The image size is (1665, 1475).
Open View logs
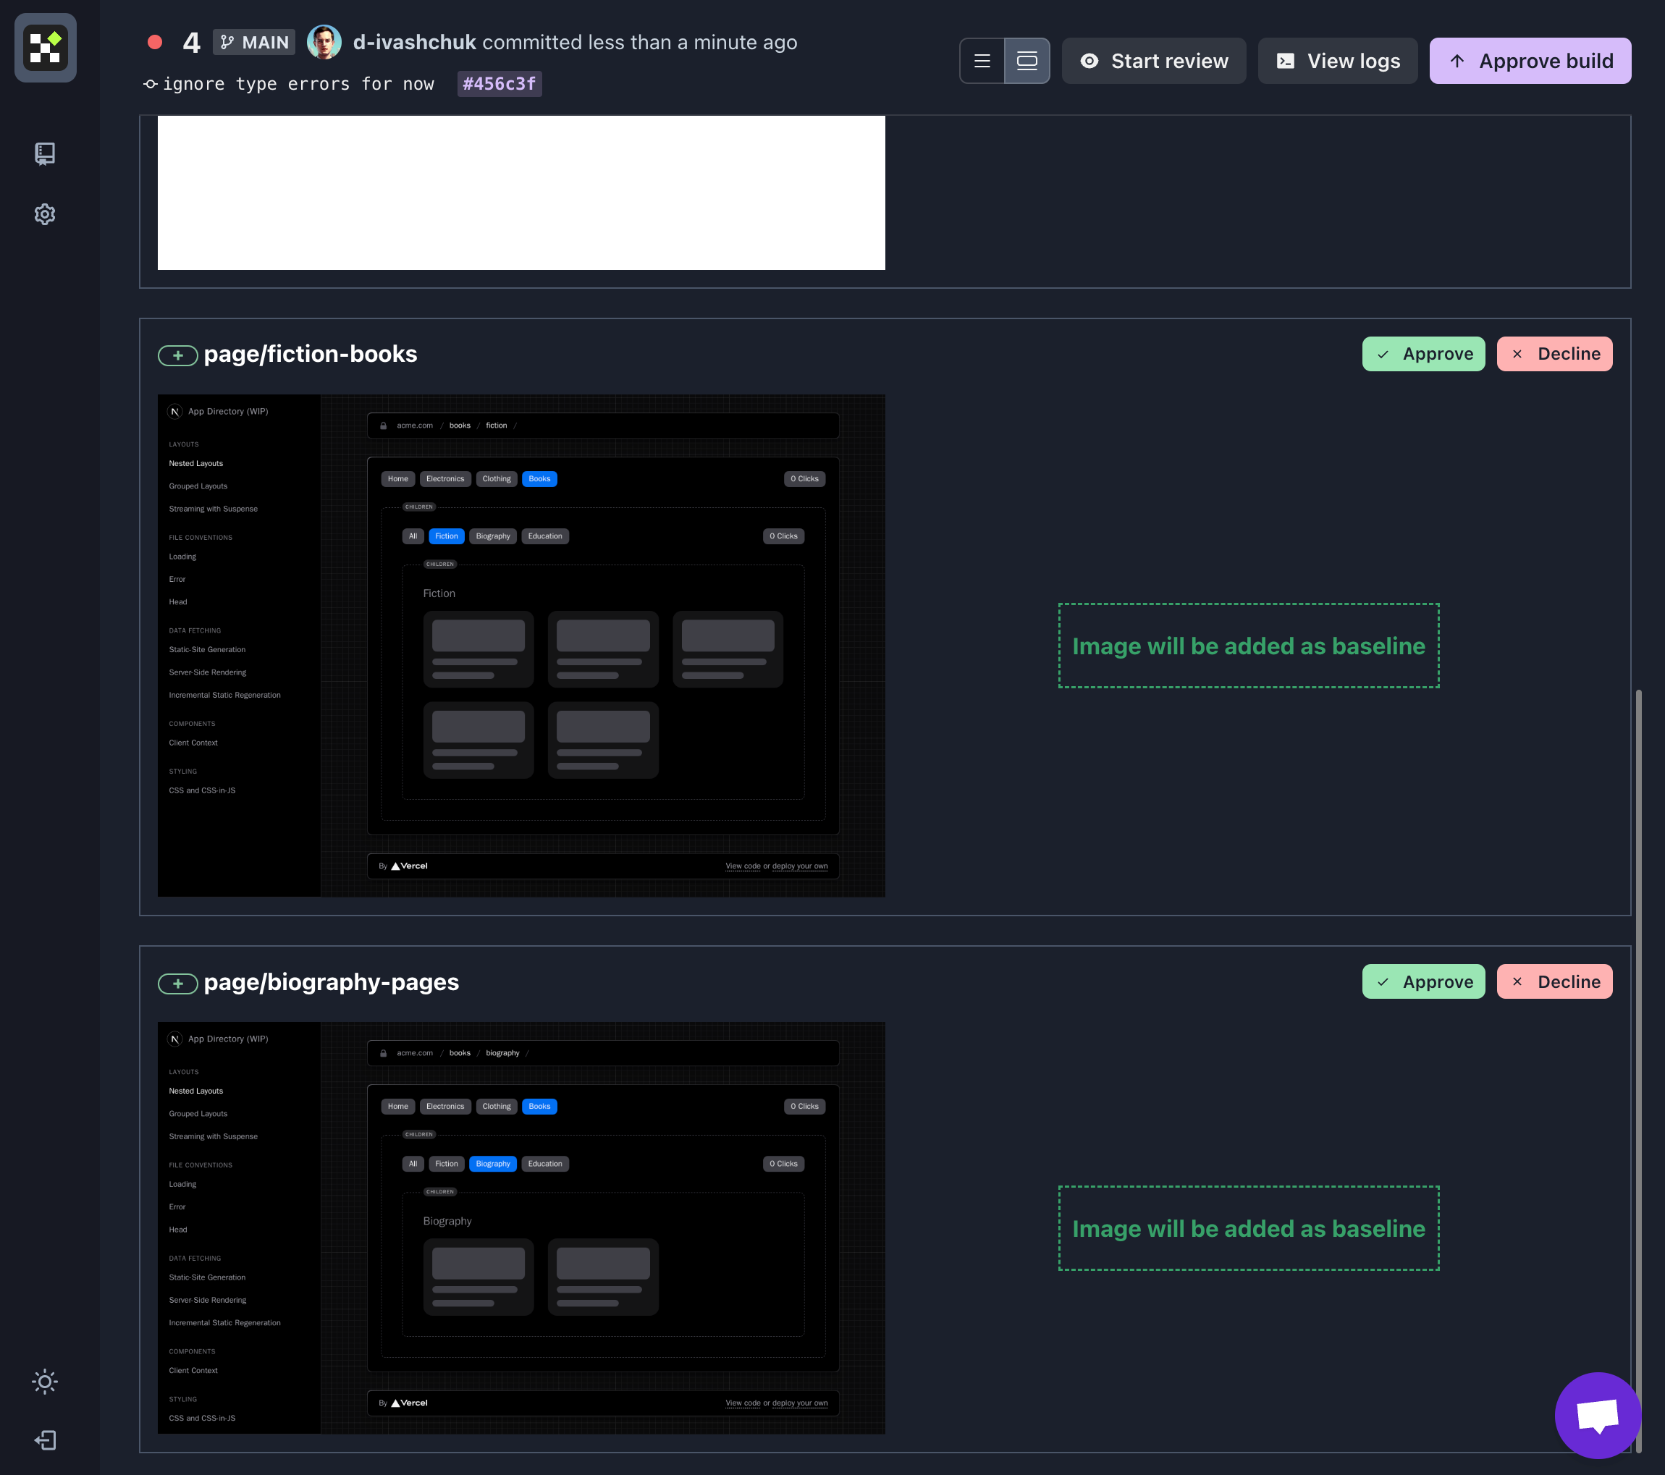(x=1338, y=61)
